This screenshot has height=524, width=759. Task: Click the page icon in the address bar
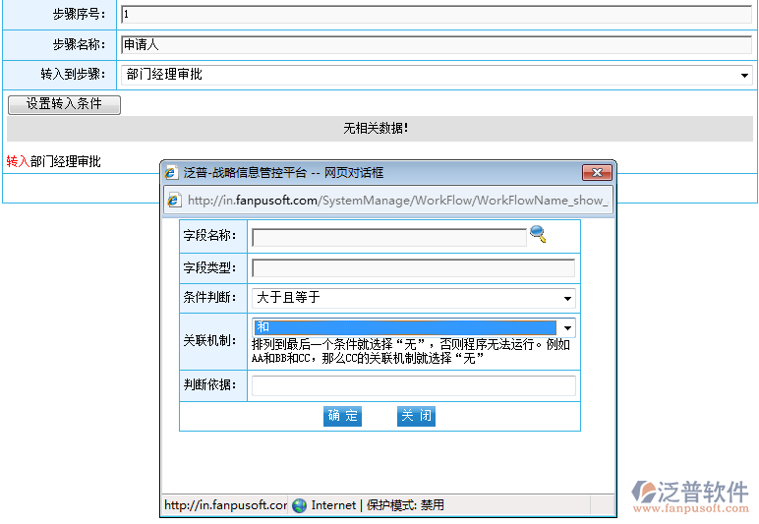pos(175,201)
